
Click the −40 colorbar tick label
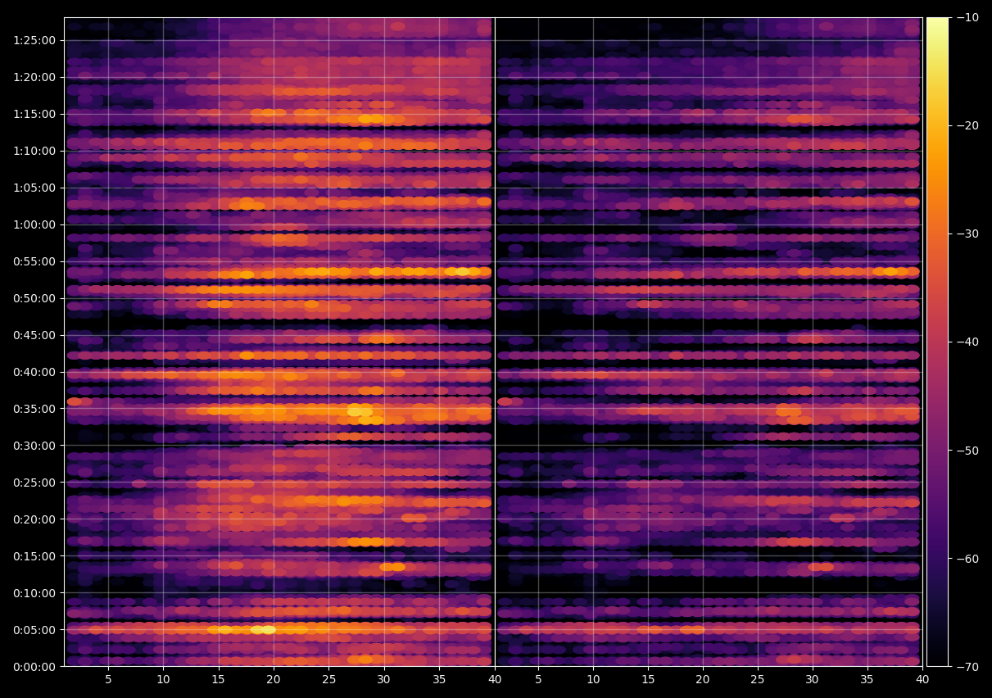pos(967,342)
